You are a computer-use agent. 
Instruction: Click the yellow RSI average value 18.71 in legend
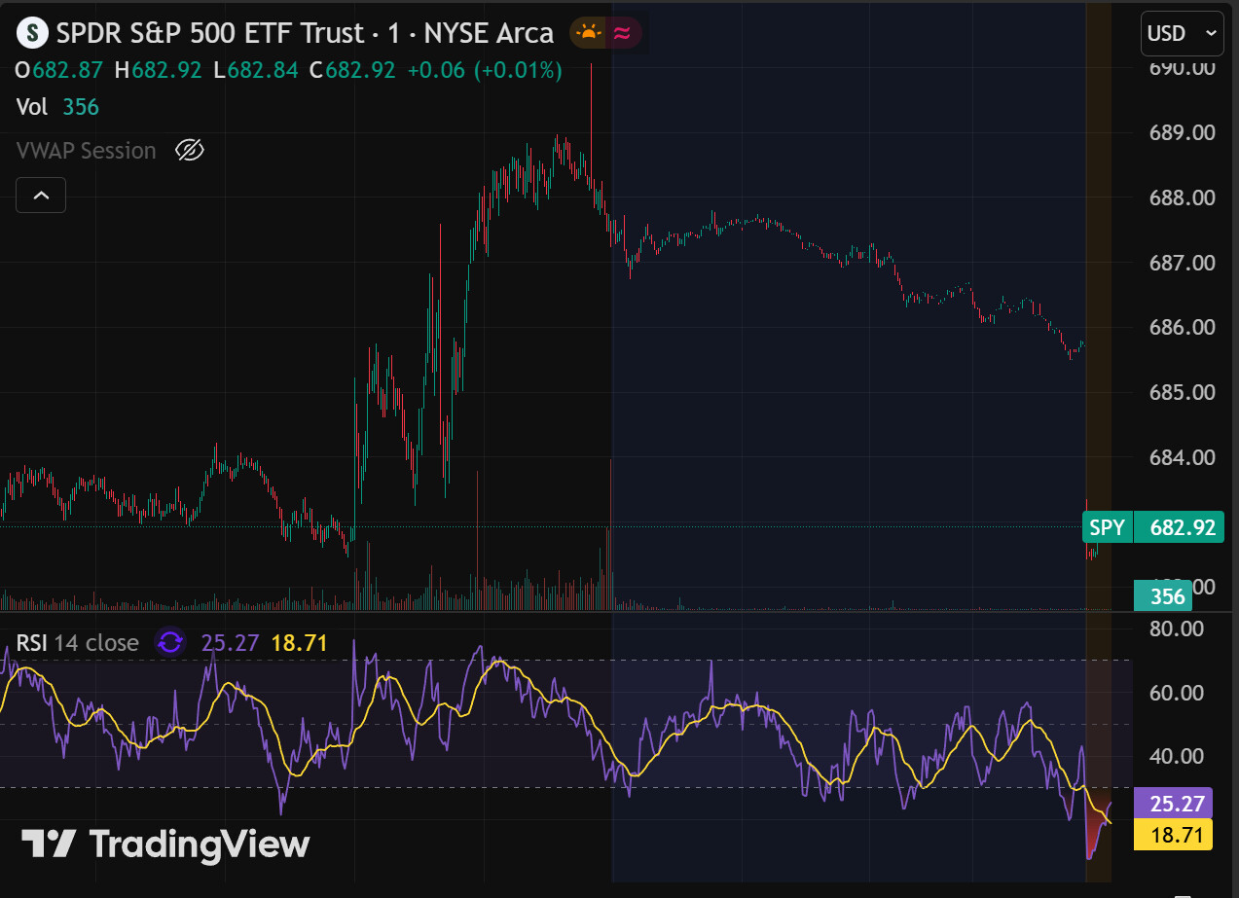coord(299,642)
